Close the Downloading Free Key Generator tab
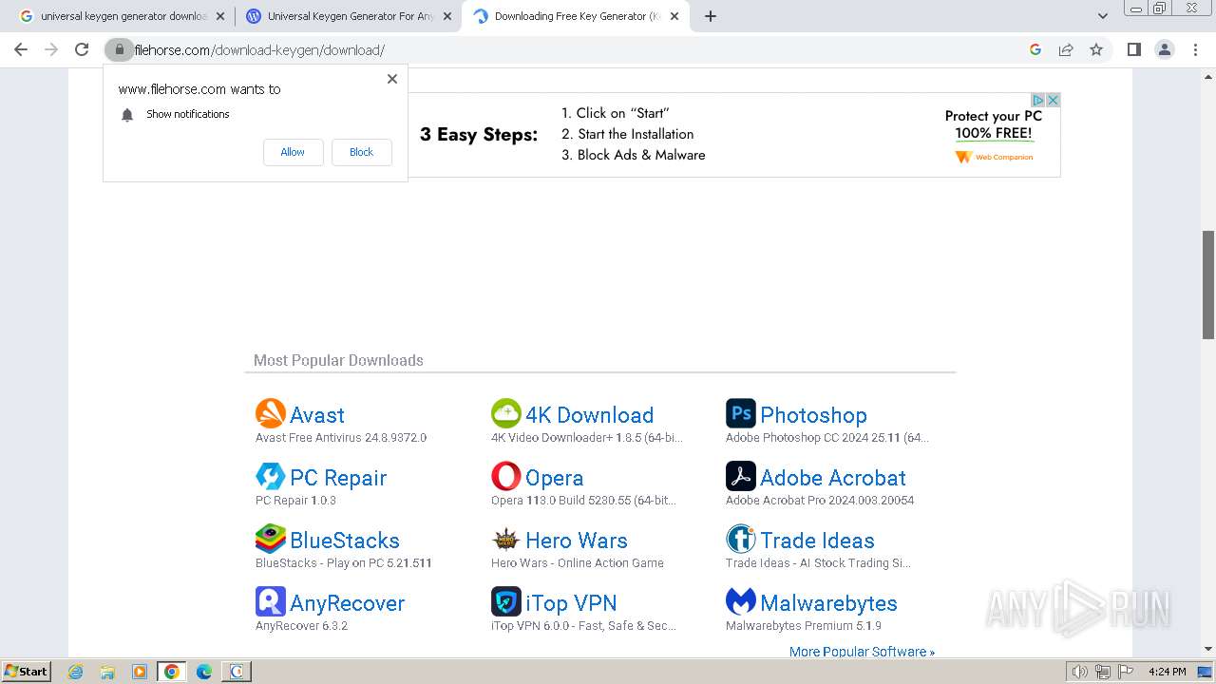 674,16
